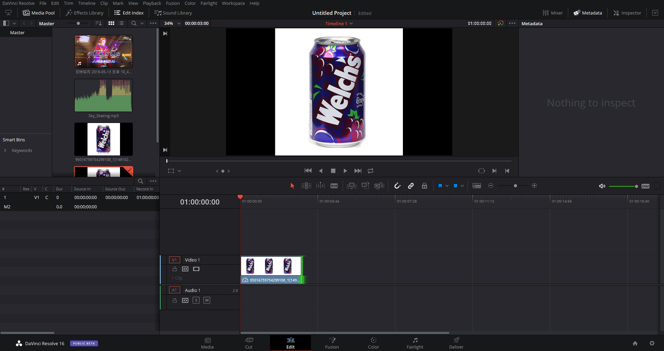664x351 pixels.
Task: Play the timeline forward
Action: pyautogui.click(x=345, y=171)
